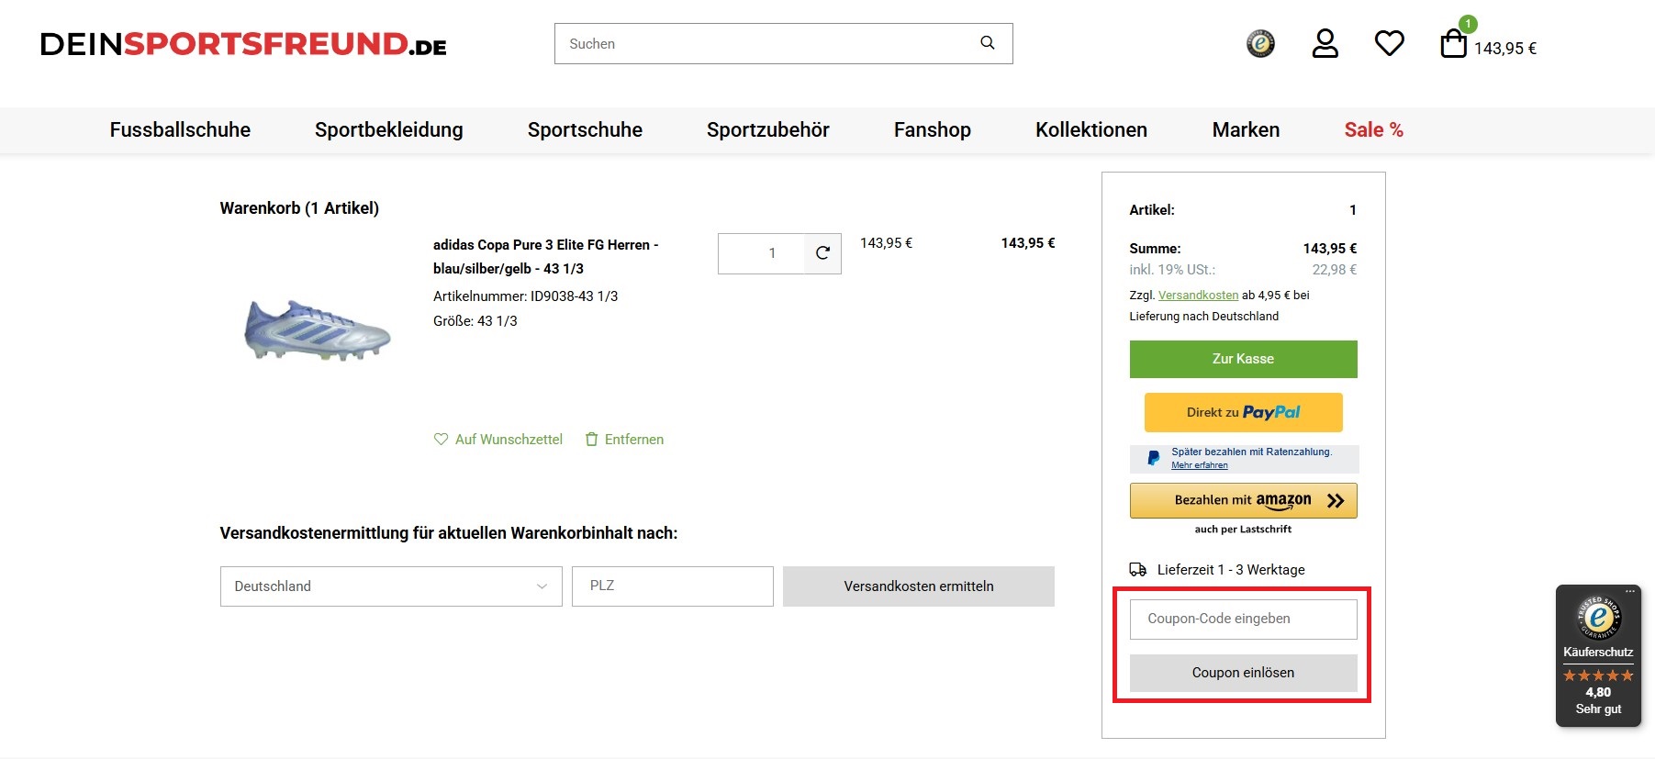Click Coupon einlösen button
This screenshot has height=759, width=1655.
coord(1243,673)
